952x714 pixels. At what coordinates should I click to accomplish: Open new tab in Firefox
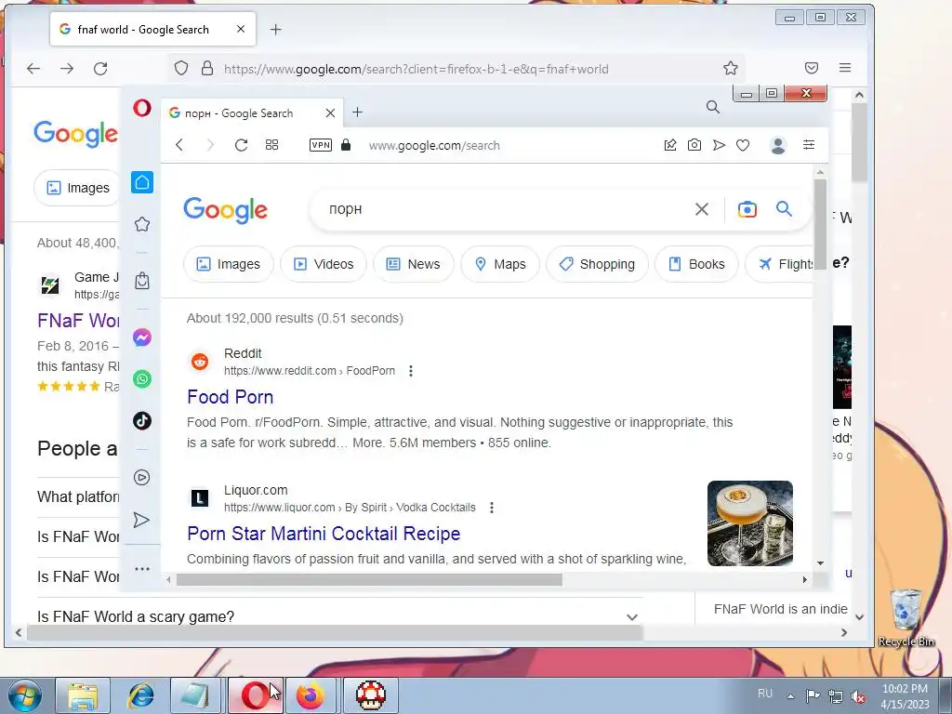point(275,30)
